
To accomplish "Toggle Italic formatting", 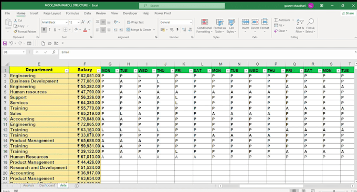I will 49,29.
